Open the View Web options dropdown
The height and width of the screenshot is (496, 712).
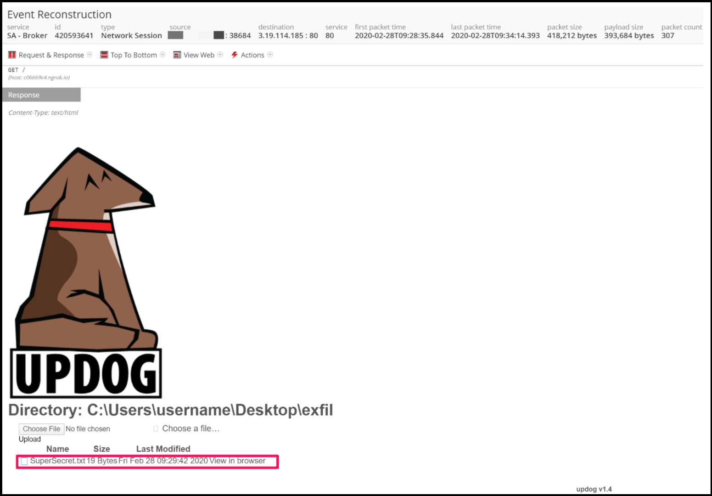click(221, 55)
